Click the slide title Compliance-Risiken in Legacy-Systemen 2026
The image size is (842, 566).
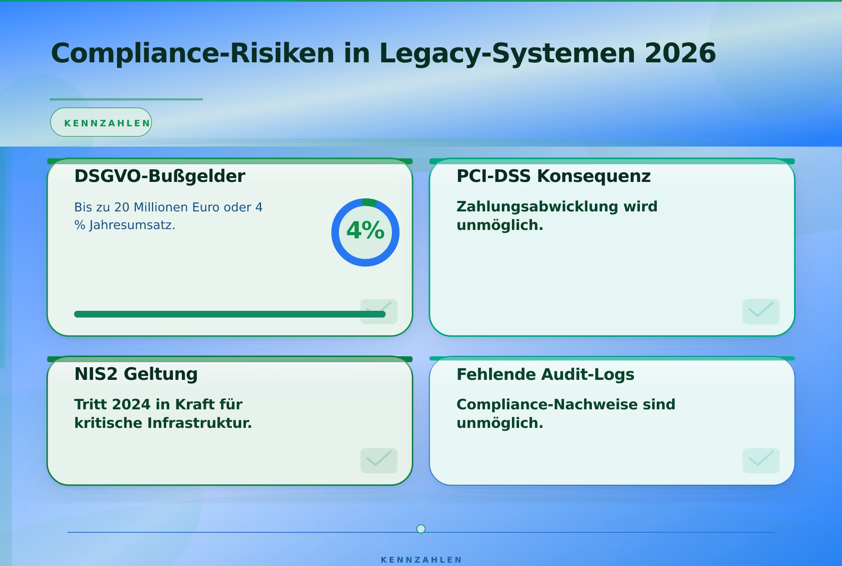click(x=383, y=53)
